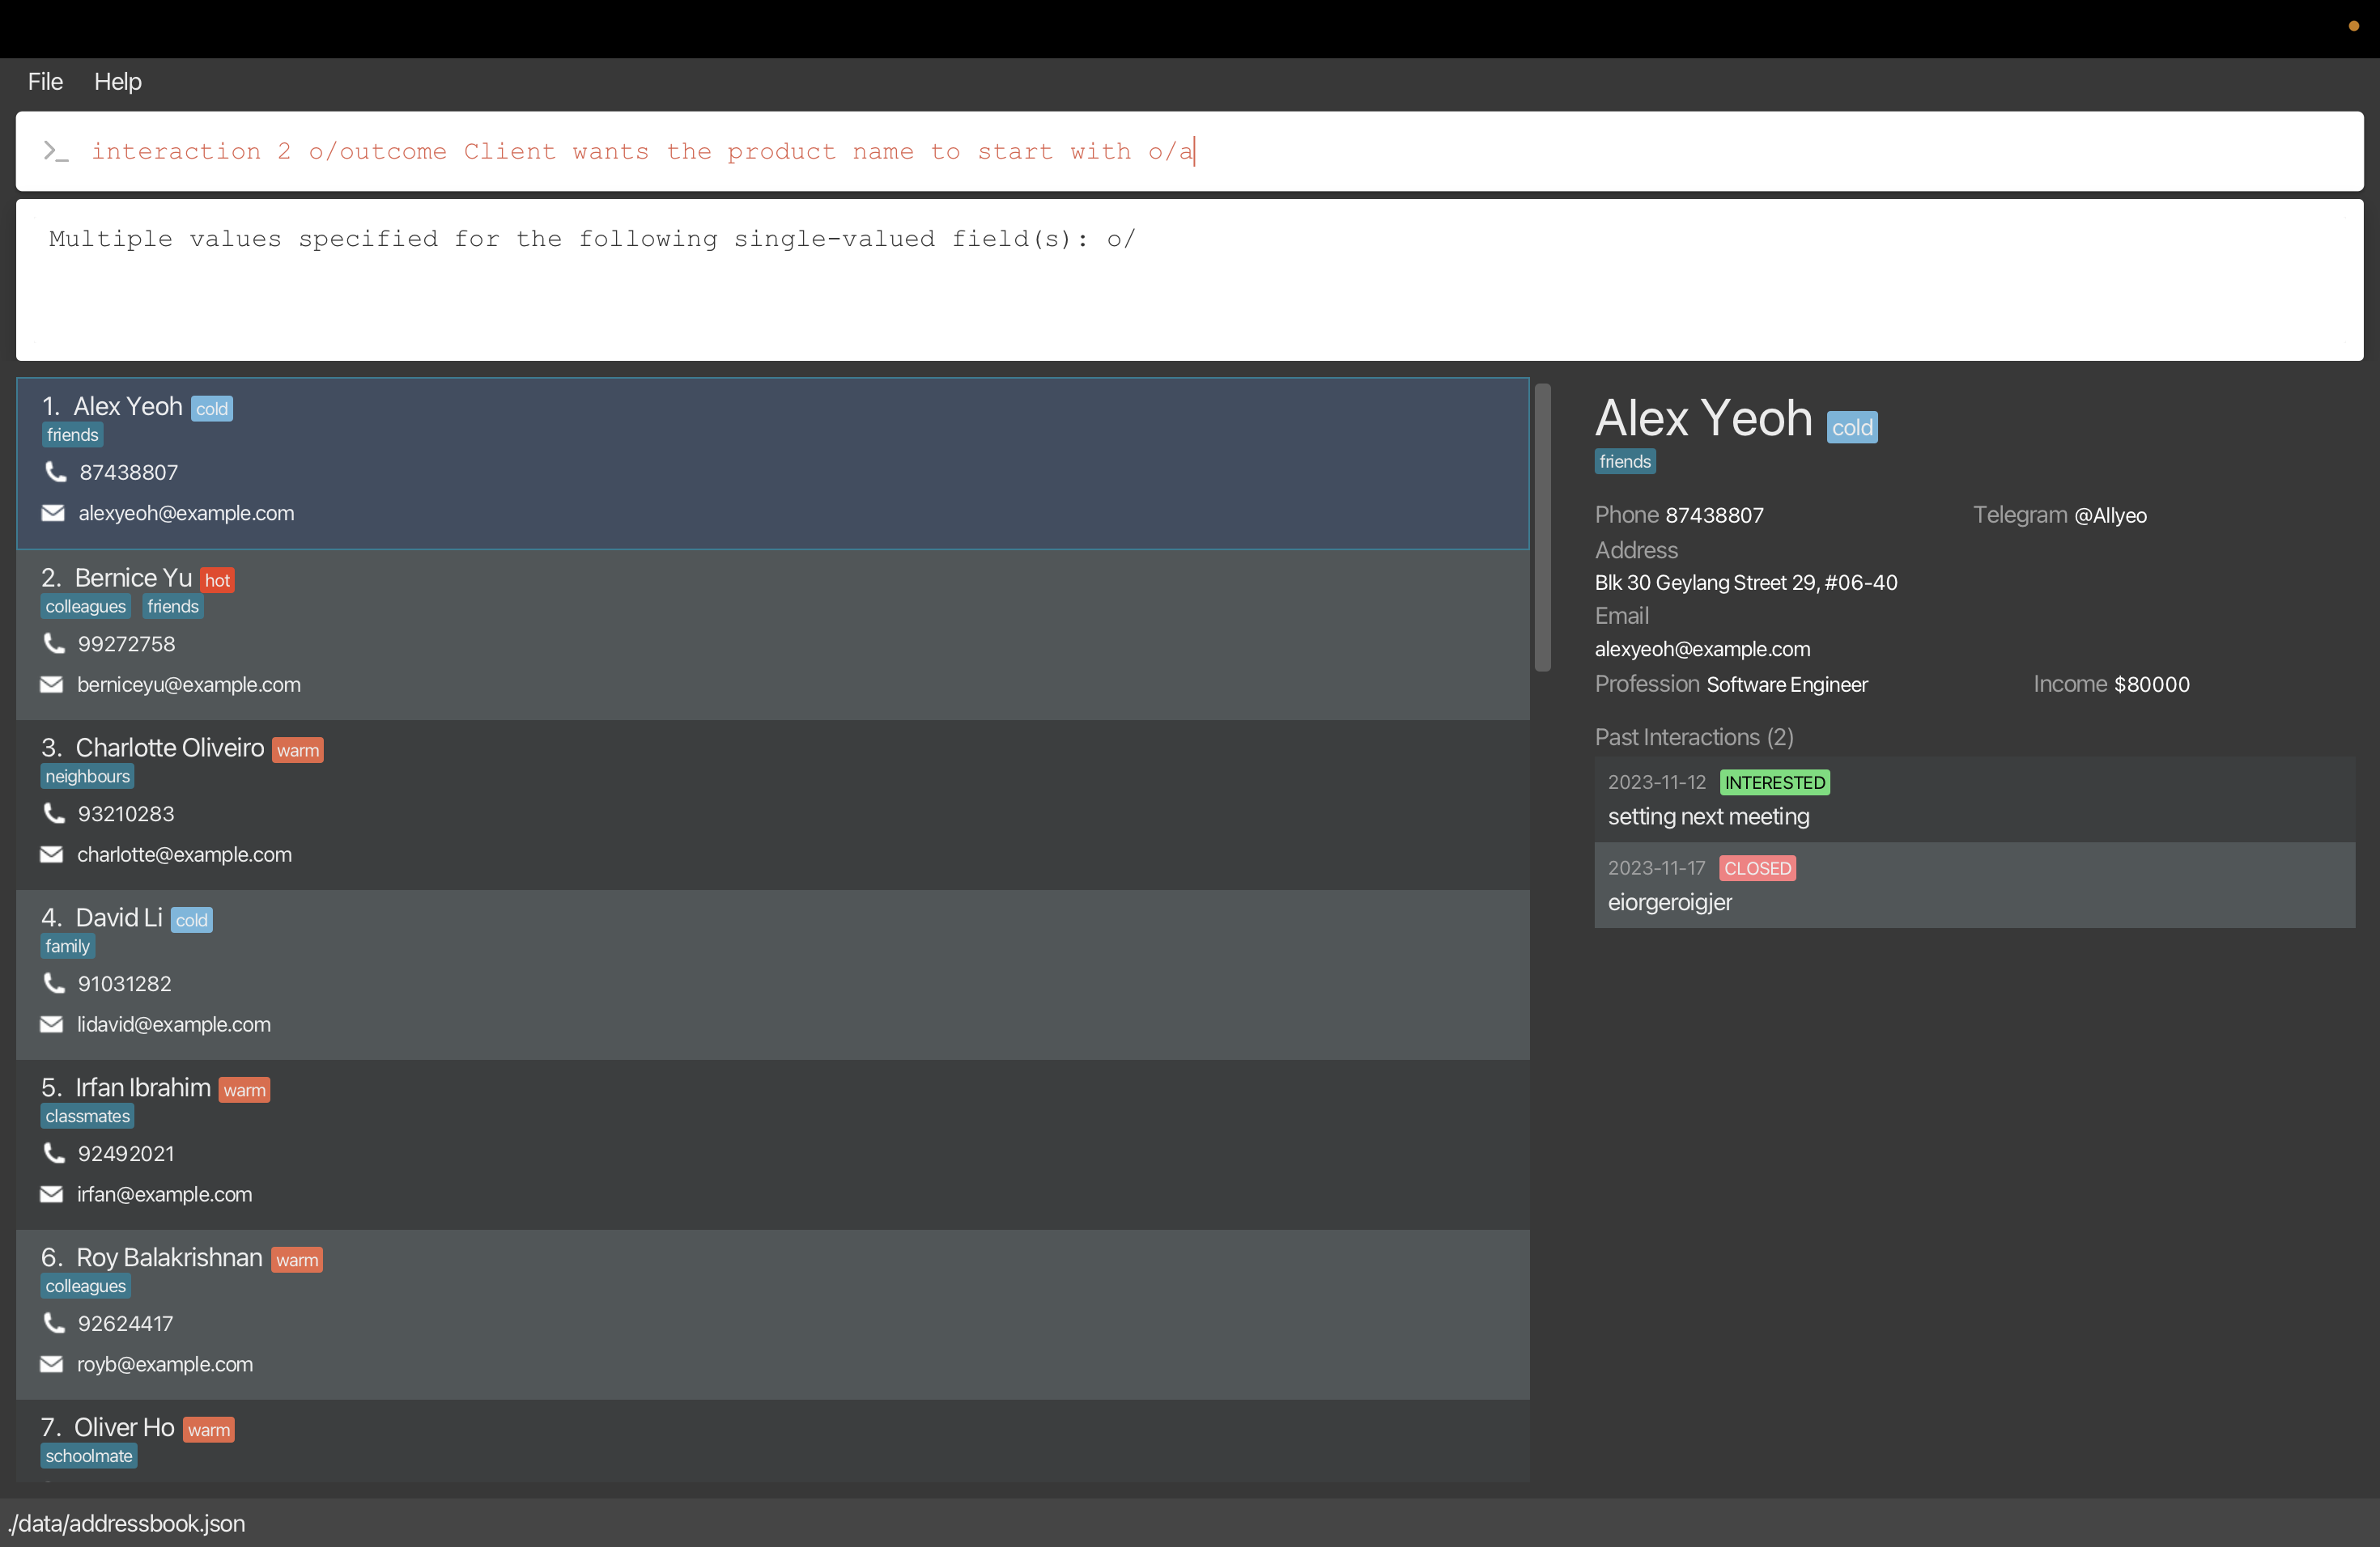
Task: Click the colleagues tag under Roy Balakrishnan
Action: (x=86, y=1286)
